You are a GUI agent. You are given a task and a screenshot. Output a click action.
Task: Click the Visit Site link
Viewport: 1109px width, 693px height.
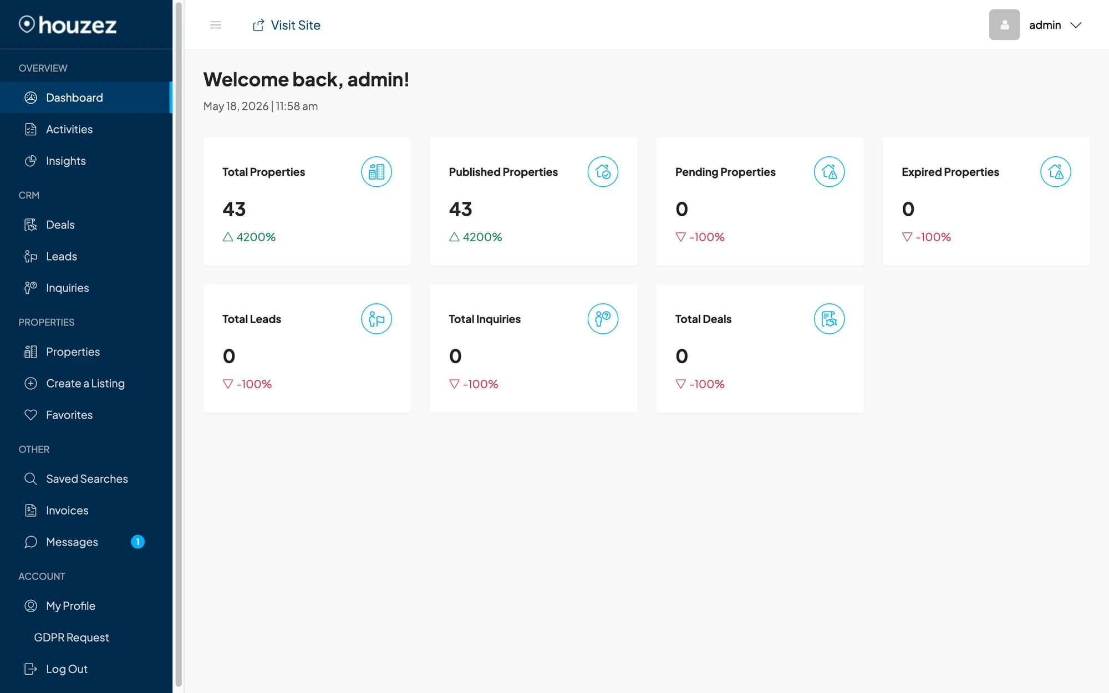click(287, 25)
